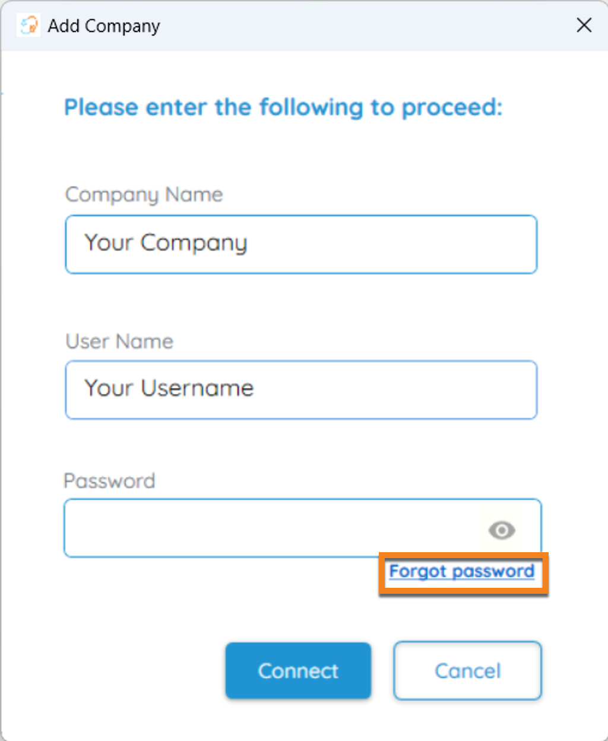Place cursor on 'Your Username' text
This screenshot has width=608, height=741.
click(169, 388)
